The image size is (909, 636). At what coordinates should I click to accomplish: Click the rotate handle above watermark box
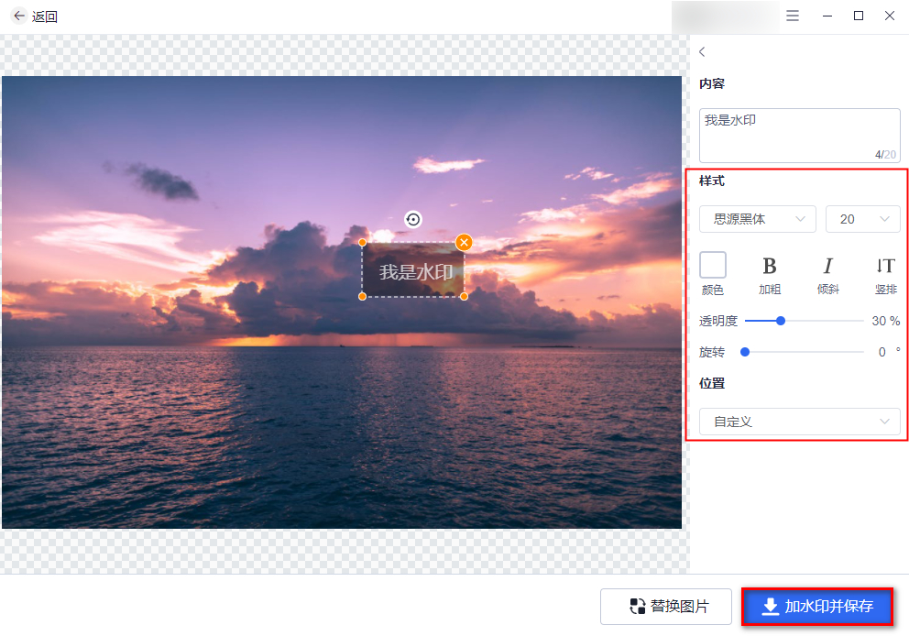click(412, 219)
